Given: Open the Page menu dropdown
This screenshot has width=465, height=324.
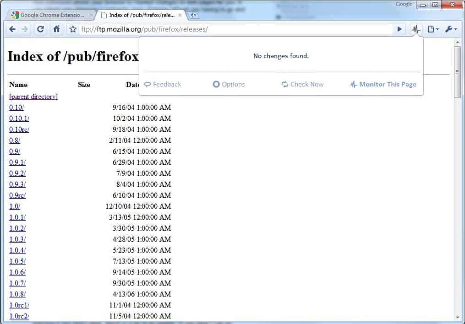Looking at the screenshot, I should [433, 29].
